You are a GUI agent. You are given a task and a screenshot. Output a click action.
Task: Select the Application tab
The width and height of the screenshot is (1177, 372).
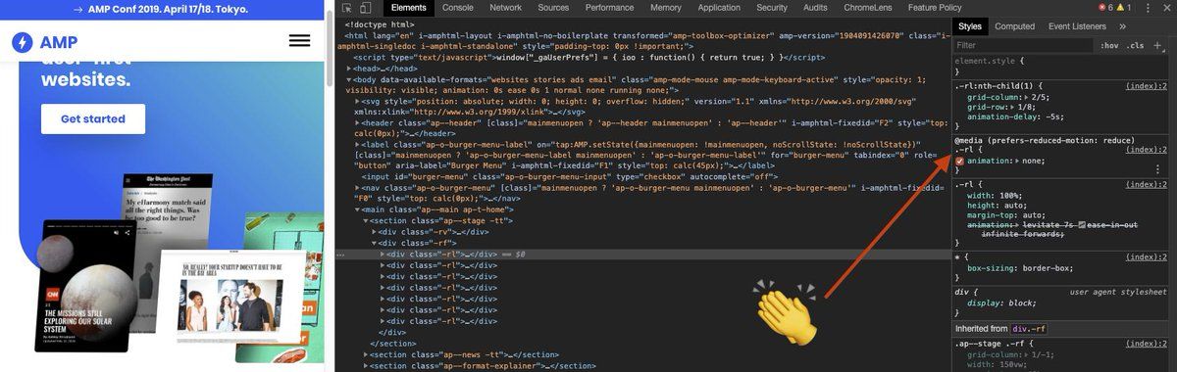click(719, 8)
